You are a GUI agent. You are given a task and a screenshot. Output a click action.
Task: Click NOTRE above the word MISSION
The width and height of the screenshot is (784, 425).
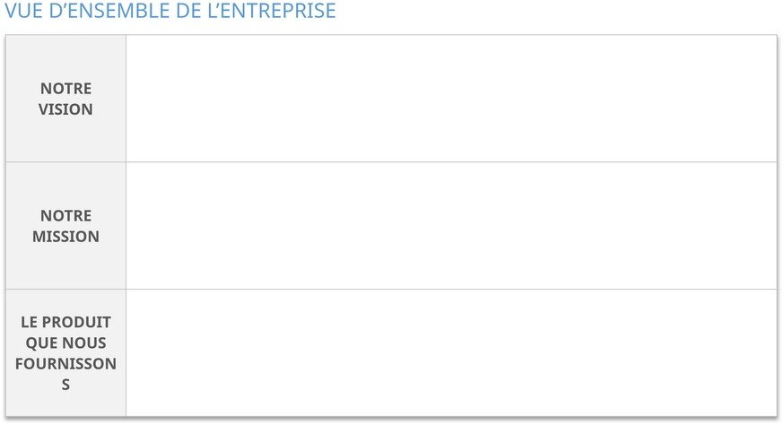(x=66, y=215)
